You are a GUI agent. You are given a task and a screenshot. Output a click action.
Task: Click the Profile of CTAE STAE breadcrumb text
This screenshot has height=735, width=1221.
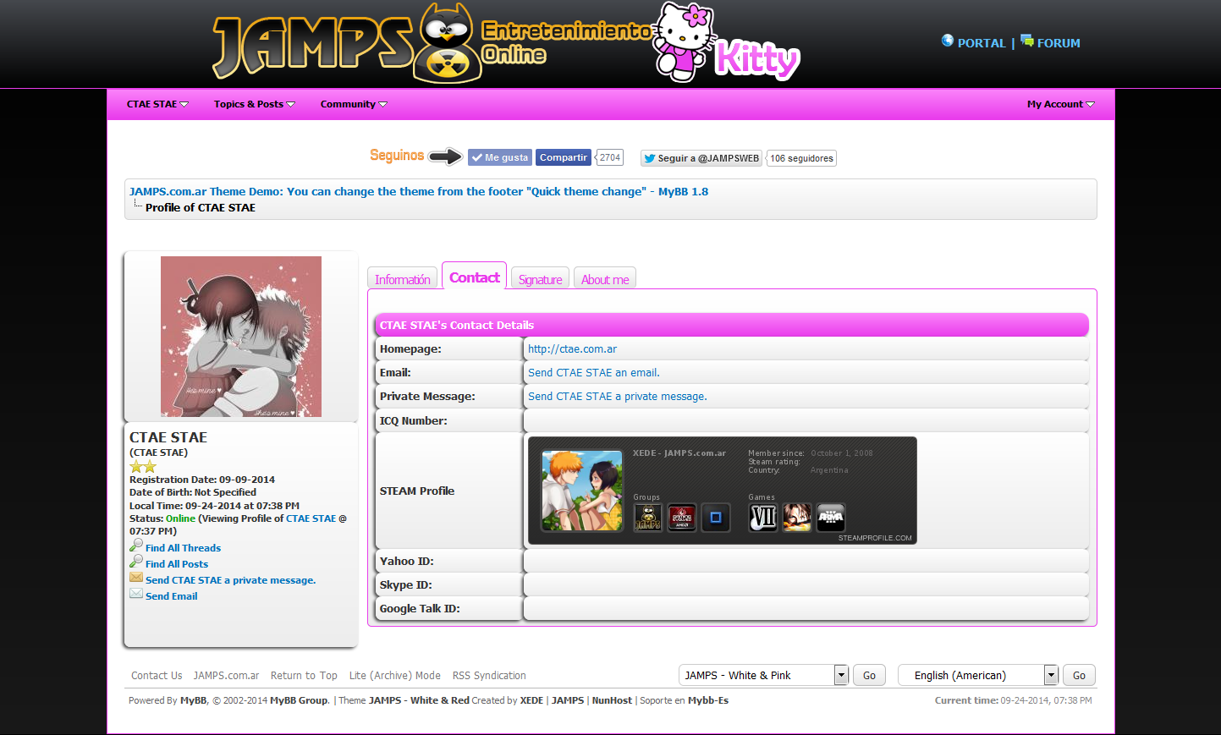pyautogui.click(x=201, y=207)
